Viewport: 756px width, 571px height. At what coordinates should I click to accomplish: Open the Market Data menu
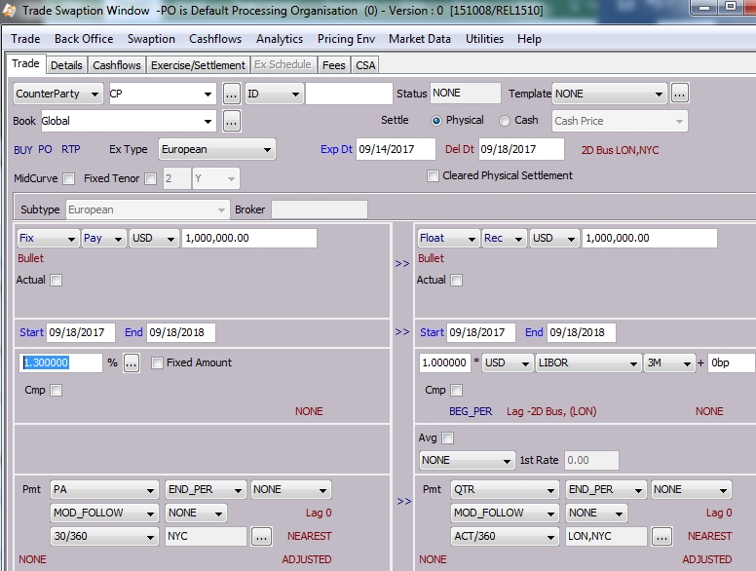420,39
